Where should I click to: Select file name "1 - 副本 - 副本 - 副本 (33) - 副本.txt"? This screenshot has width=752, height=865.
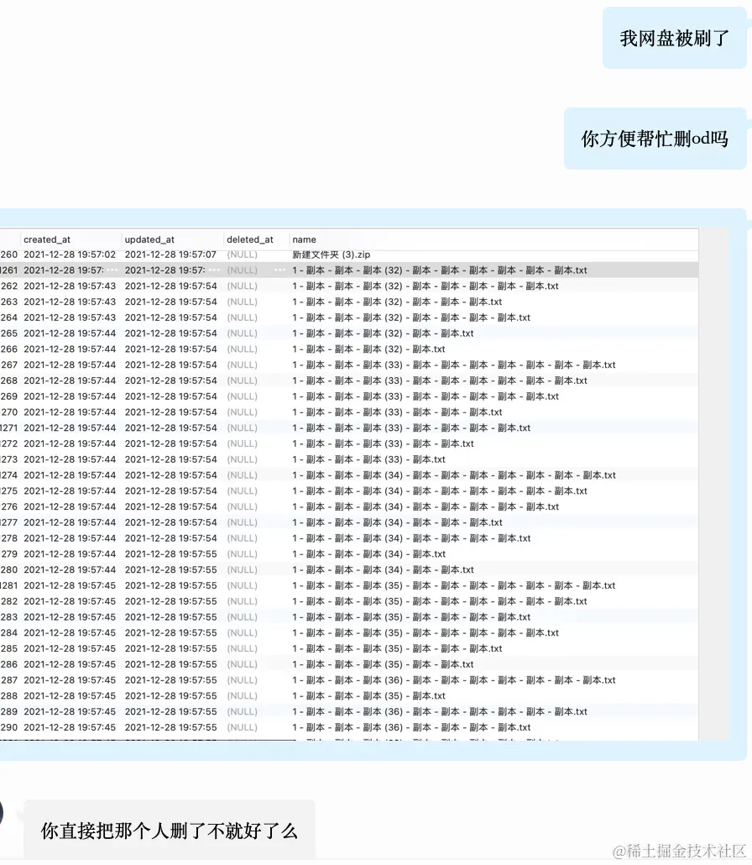pyautogui.click(x=368, y=459)
